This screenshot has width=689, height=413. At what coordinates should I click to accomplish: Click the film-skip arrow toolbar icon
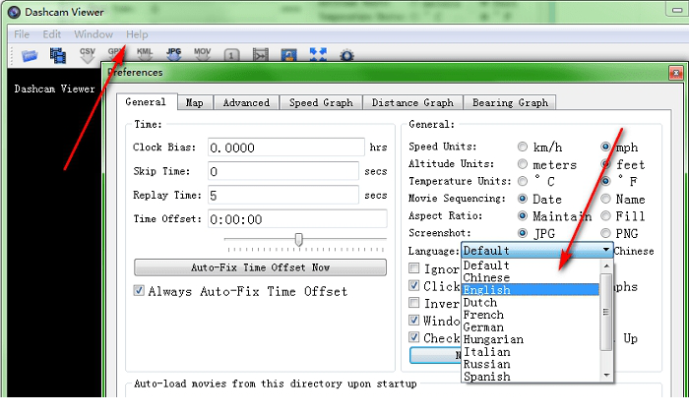click(260, 56)
